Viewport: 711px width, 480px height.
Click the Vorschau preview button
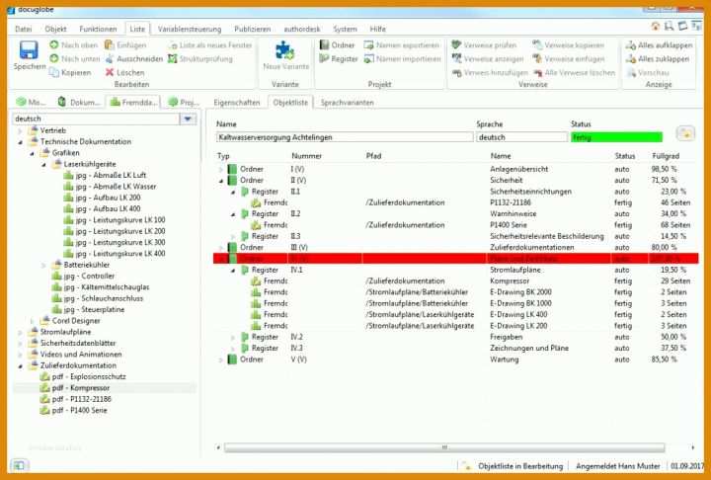click(647, 72)
